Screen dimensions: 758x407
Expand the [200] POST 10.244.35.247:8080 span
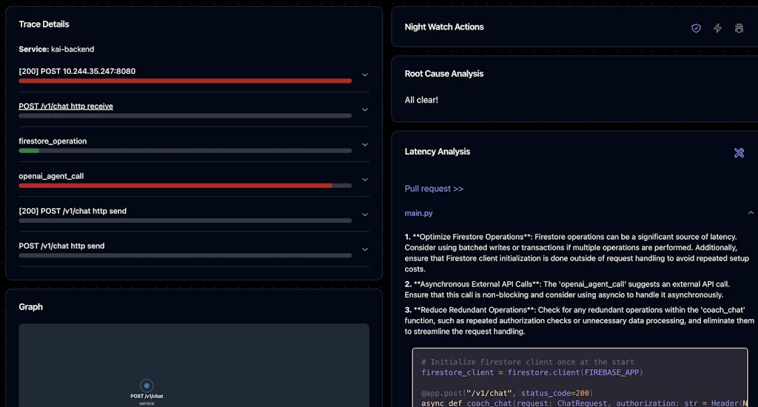365,75
